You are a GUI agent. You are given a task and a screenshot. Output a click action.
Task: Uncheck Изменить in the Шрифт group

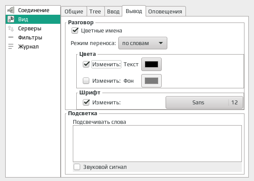[x=86, y=102]
